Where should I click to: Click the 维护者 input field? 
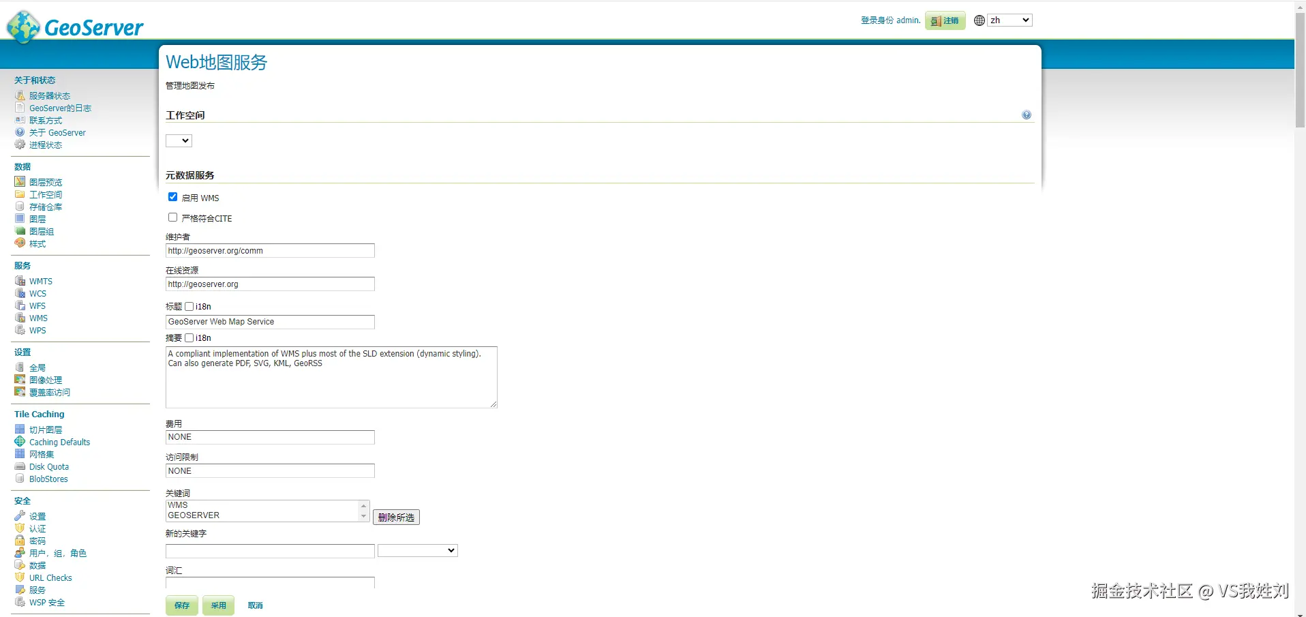(270, 251)
